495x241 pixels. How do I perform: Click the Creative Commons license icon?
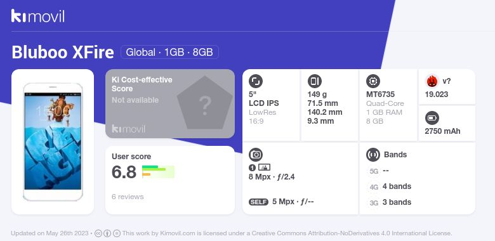pos(98,233)
